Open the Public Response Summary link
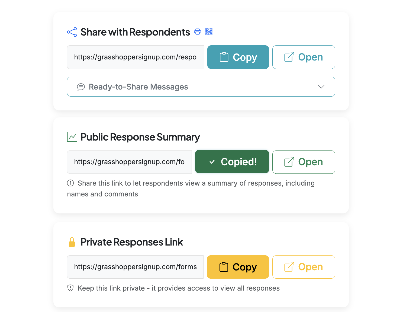Viewport: 400px width, 312px height. coord(304,162)
